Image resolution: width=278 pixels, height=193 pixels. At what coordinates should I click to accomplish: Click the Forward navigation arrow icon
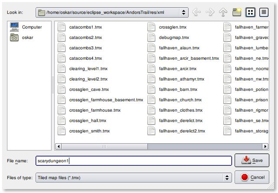[209, 13]
